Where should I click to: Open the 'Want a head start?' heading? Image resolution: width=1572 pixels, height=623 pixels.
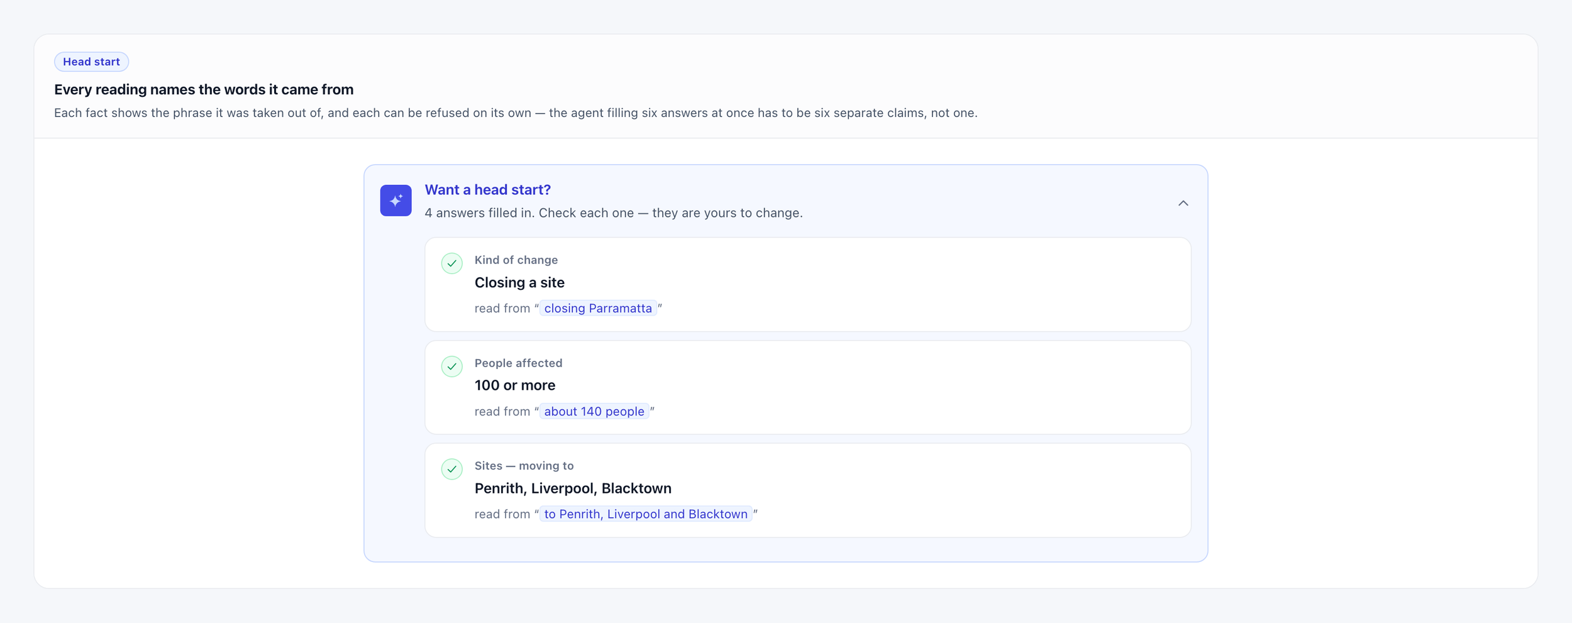(x=487, y=190)
